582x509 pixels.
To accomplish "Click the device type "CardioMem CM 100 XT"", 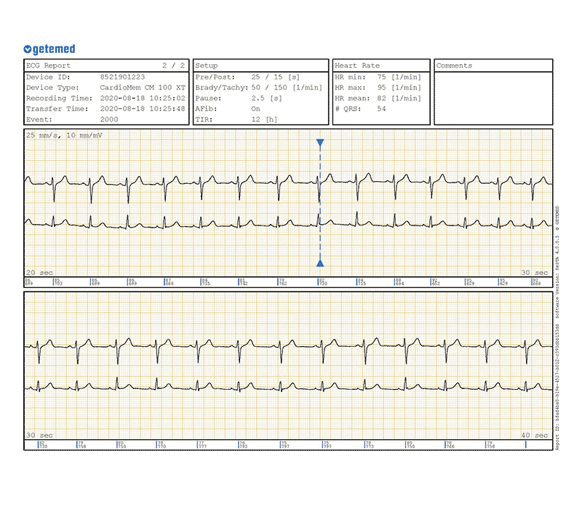I will click(143, 87).
